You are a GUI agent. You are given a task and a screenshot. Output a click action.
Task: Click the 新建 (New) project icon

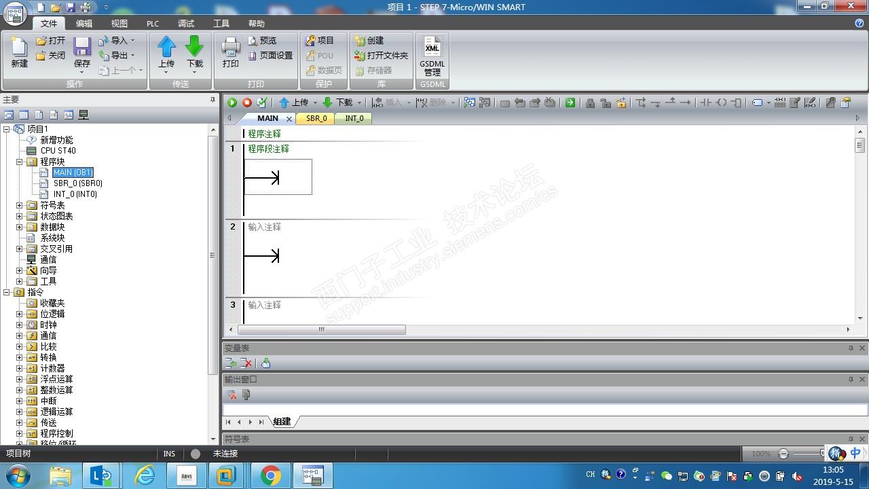pos(19,47)
